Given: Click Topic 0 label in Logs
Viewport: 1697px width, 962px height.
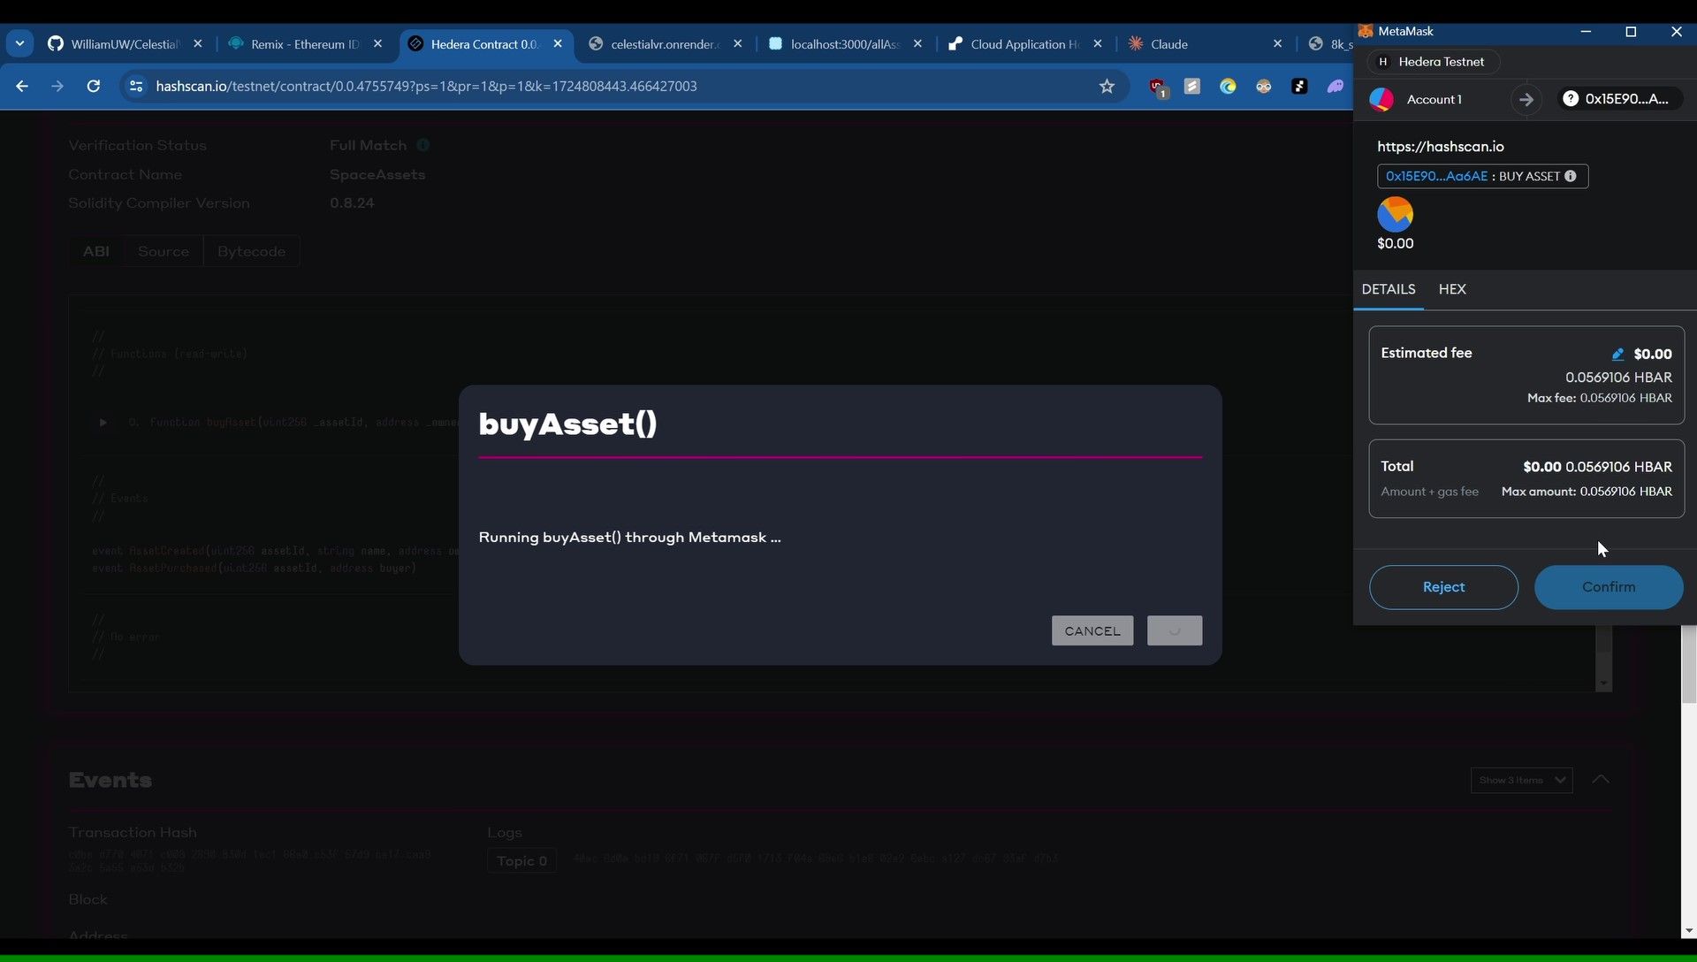Looking at the screenshot, I should pos(521,861).
